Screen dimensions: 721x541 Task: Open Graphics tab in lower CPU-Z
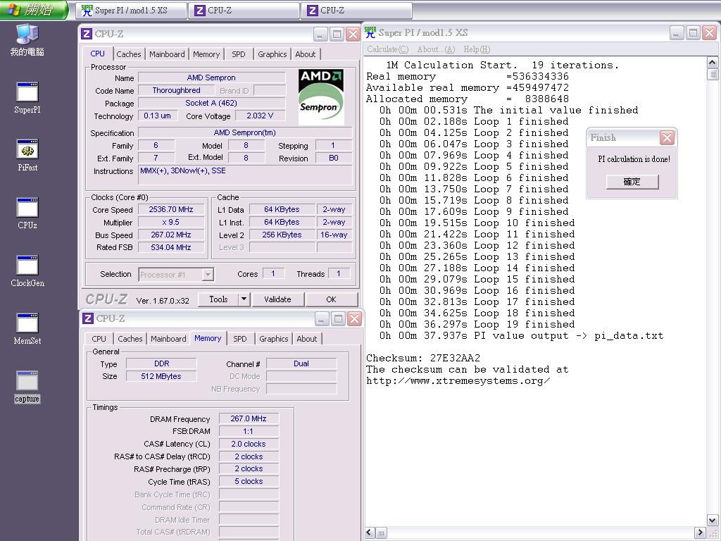[274, 339]
